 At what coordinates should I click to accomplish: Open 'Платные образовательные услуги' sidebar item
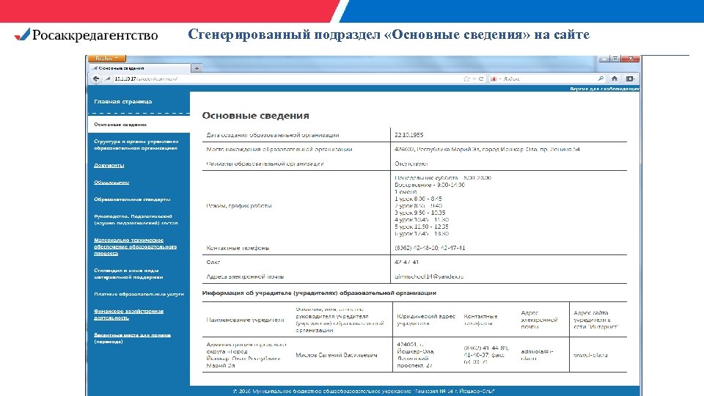pos(139,294)
